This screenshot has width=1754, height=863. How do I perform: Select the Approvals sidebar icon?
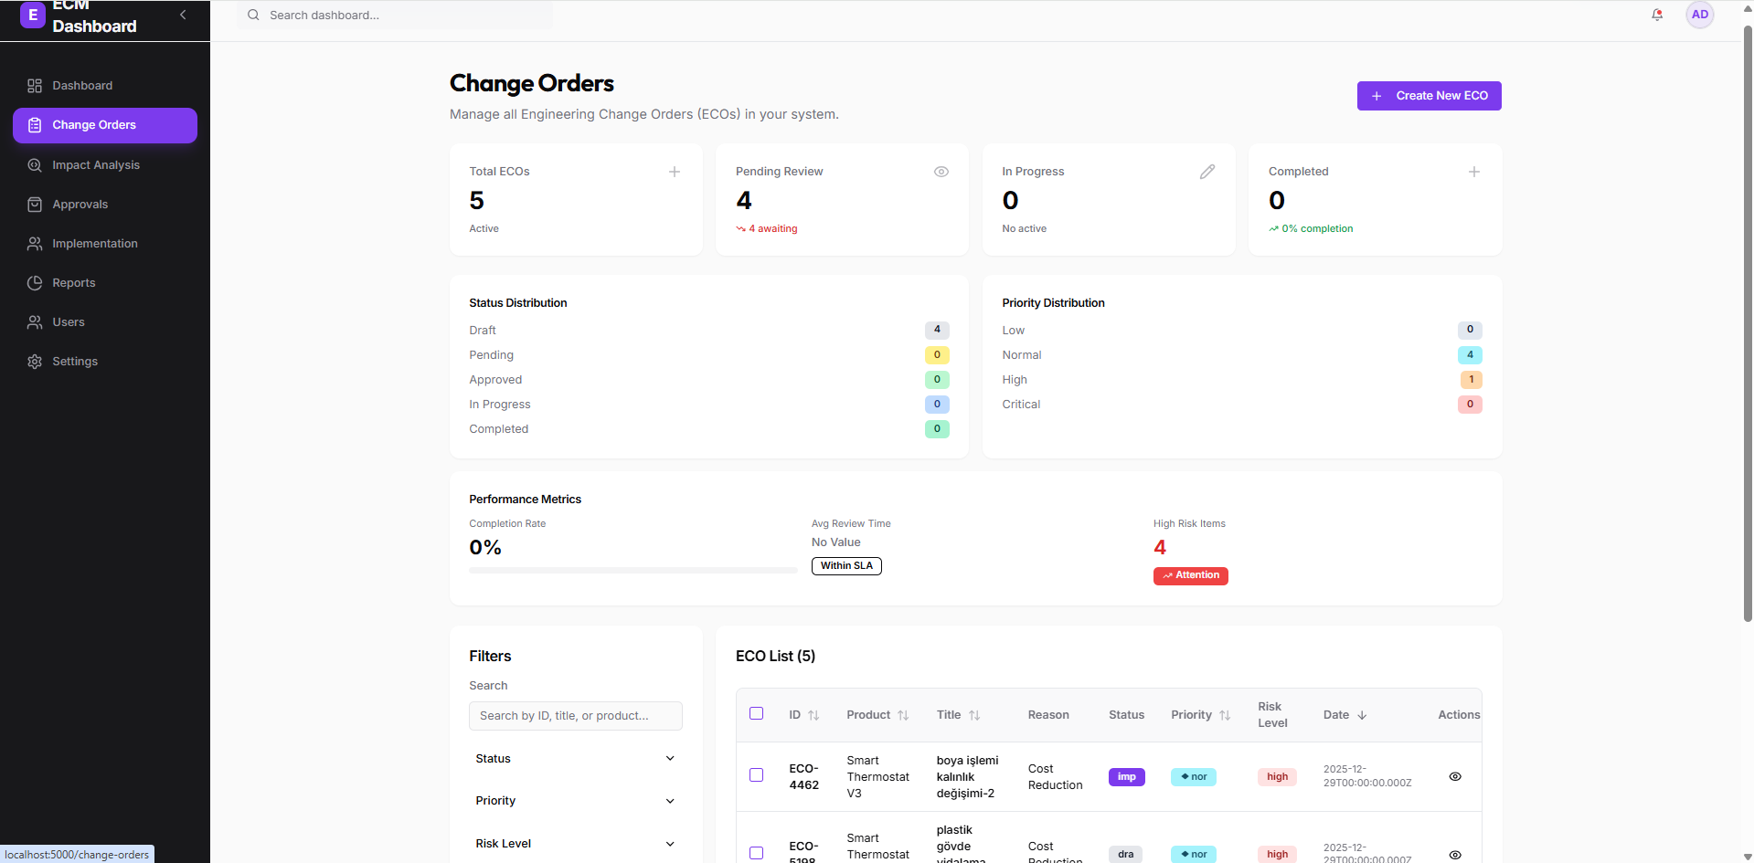[x=35, y=205]
